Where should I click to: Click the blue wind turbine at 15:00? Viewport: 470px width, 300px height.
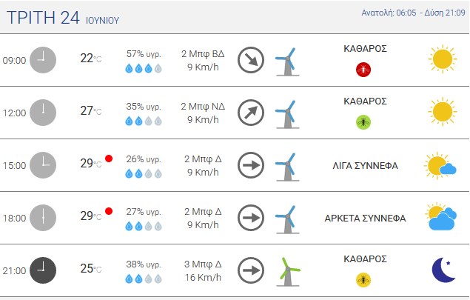click(x=287, y=167)
